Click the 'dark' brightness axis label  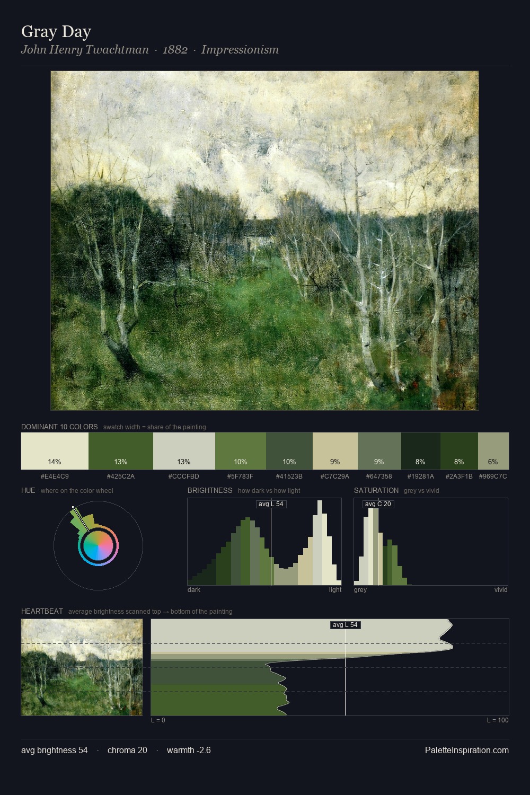[194, 590]
